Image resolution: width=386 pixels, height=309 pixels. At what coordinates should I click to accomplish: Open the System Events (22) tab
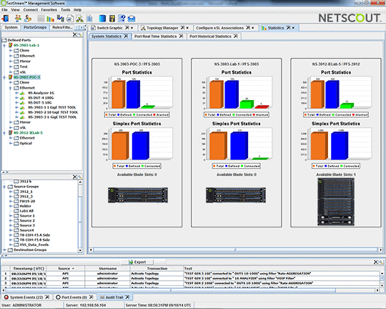[x=26, y=298]
